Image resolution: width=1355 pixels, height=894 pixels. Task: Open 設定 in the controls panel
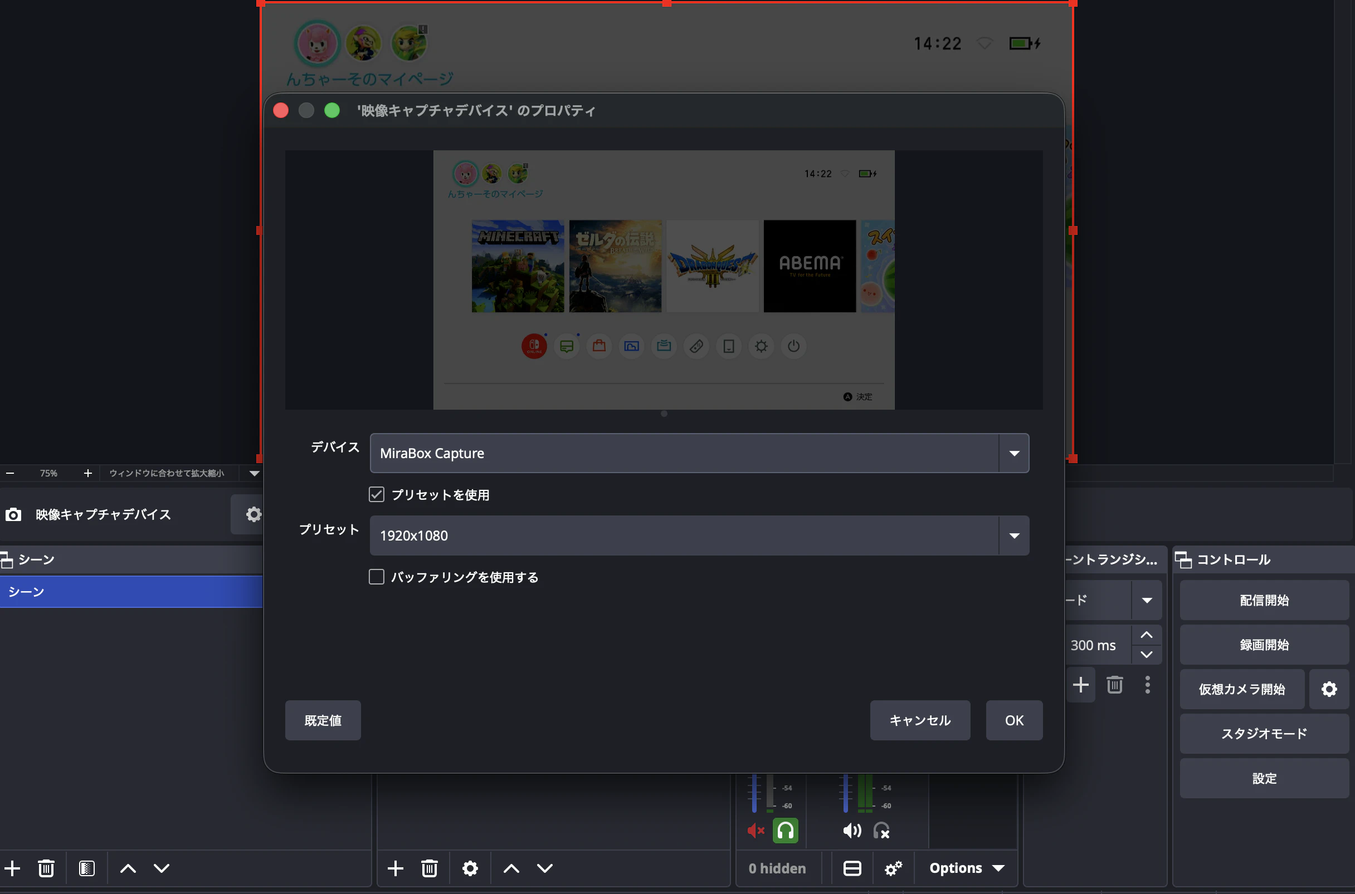point(1264,778)
